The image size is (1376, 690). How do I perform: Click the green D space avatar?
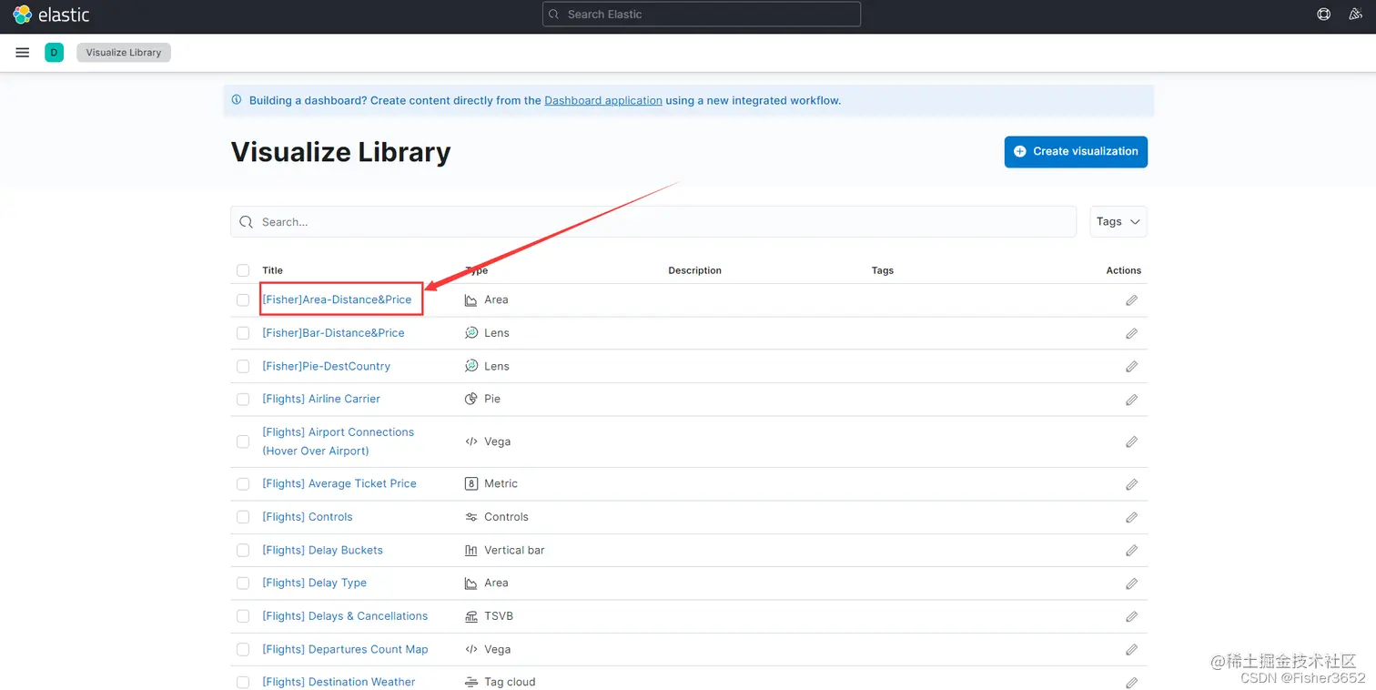click(x=54, y=53)
